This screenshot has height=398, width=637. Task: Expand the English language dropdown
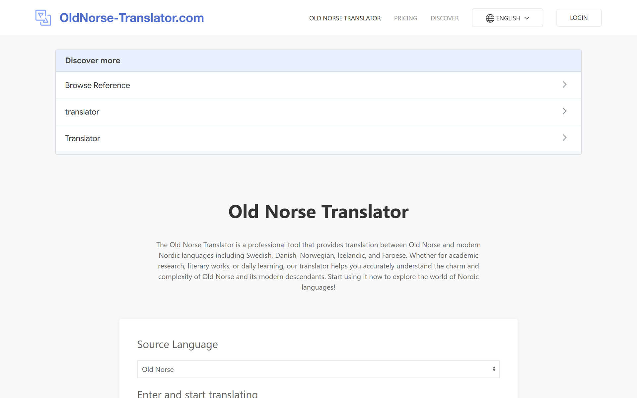click(x=507, y=18)
